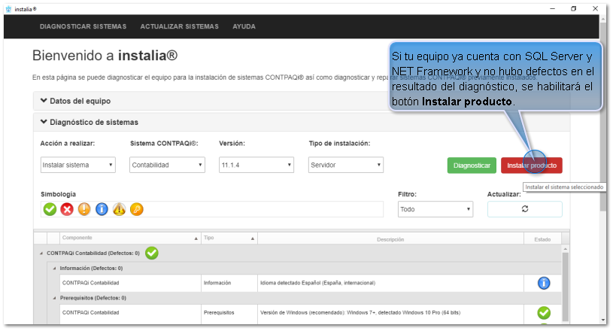
Task: Click the red X error symbology icon
Action: (67, 209)
